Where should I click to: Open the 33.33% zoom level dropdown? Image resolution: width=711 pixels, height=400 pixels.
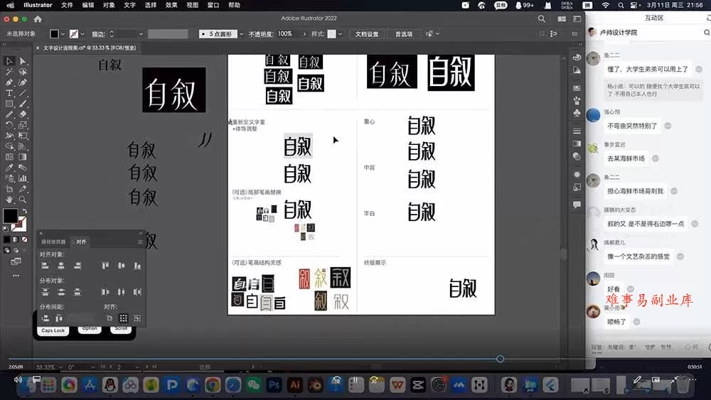point(60,367)
